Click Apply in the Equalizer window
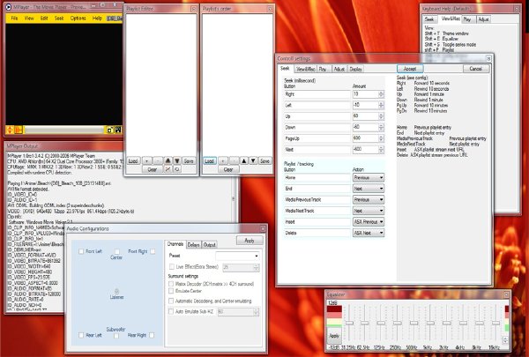This screenshot has height=357, width=529. [334, 336]
